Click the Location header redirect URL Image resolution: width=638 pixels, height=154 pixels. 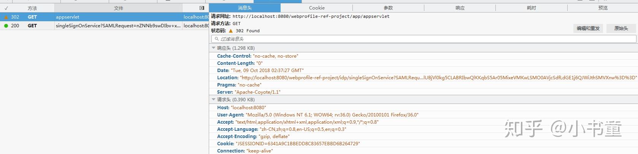tap(438, 78)
